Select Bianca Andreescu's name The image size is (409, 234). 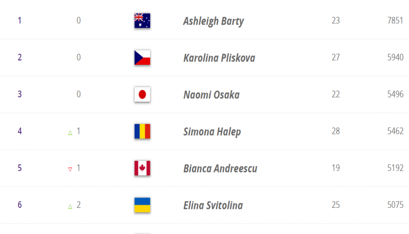pyautogui.click(x=220, y=168)
